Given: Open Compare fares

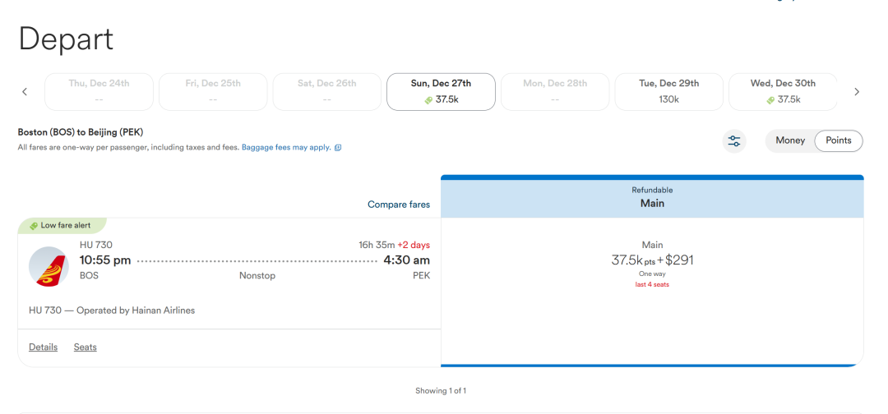Looking at the screenshot, I should pyautogui.click(x=399, y=205).
